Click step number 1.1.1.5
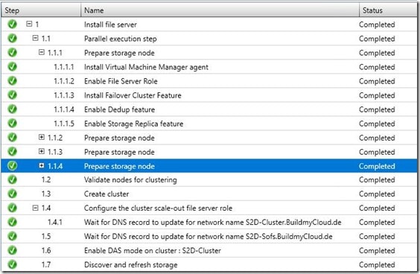This screenshot has width=420, height=274. click(64, 124)
